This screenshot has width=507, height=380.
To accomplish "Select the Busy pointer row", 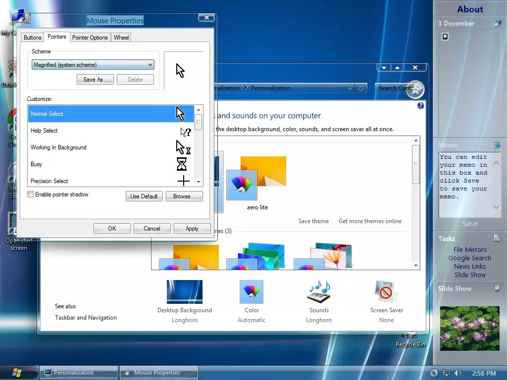I will (111, 164).
